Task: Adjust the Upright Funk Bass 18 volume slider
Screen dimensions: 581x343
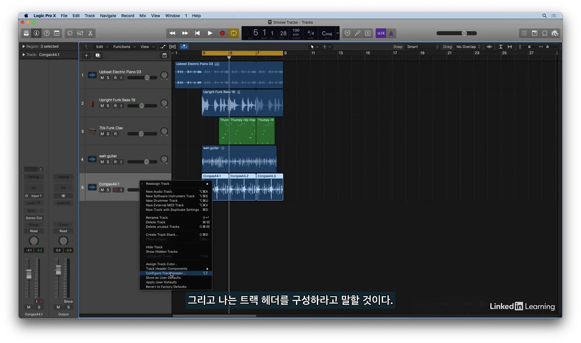Action: coord(142,106)
